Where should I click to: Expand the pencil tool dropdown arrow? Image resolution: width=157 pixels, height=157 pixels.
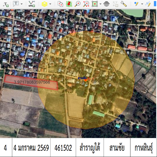142,4
